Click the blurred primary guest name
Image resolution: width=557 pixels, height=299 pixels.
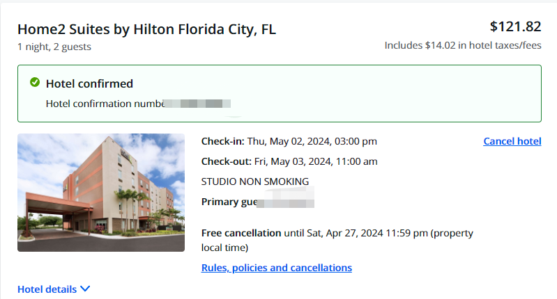[x=287, y=202]
